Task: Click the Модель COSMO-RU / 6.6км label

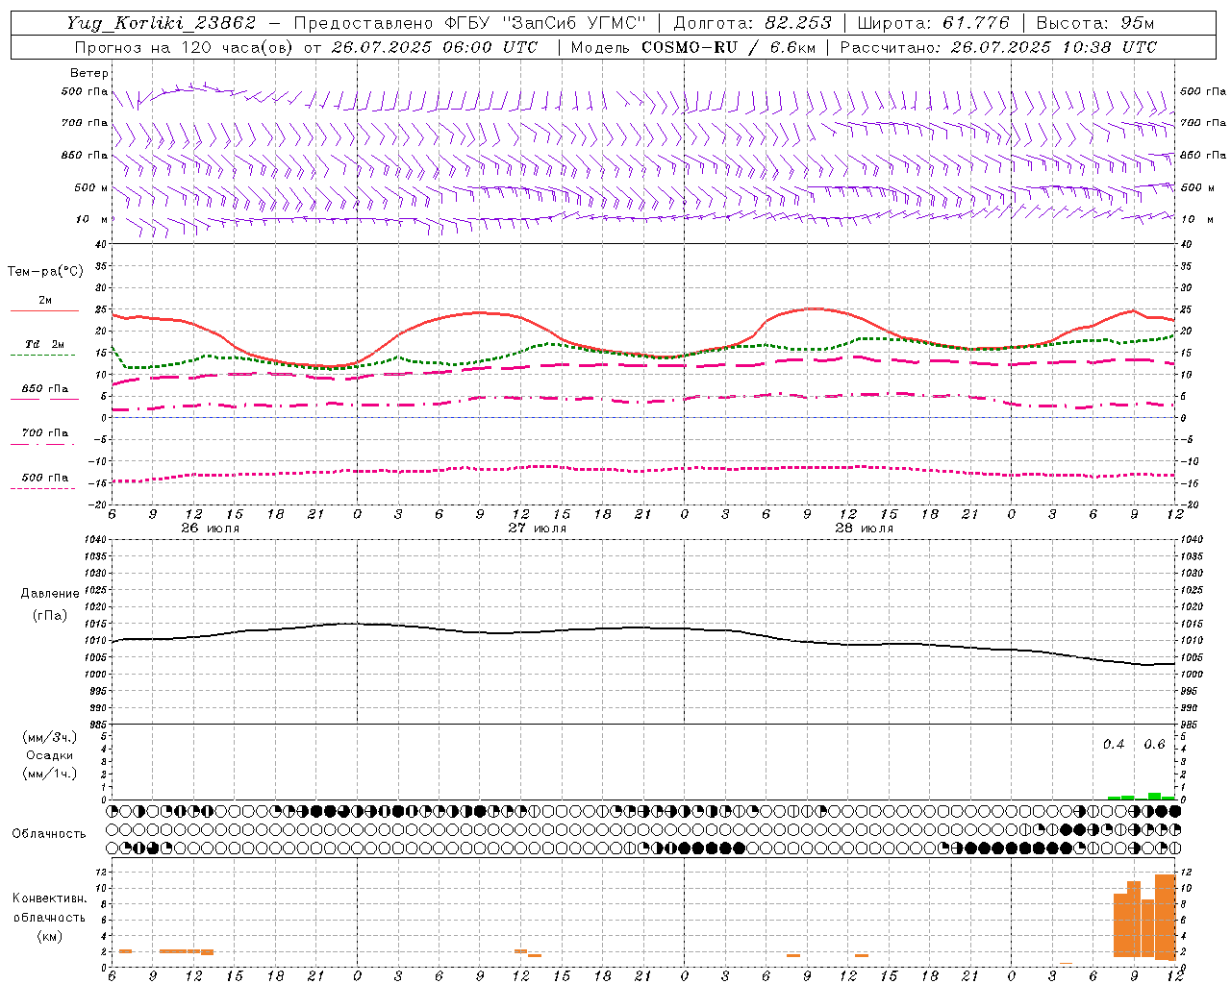Action: tap(692, 47)
